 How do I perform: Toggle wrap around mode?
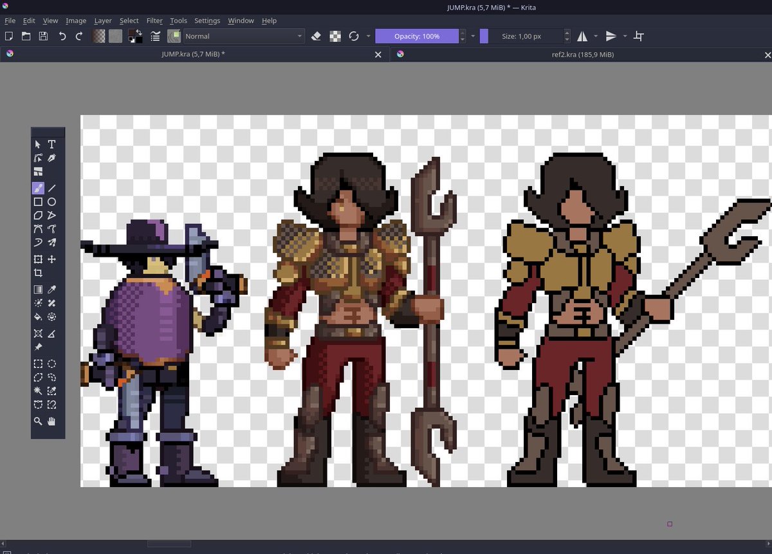coord(638,36)
